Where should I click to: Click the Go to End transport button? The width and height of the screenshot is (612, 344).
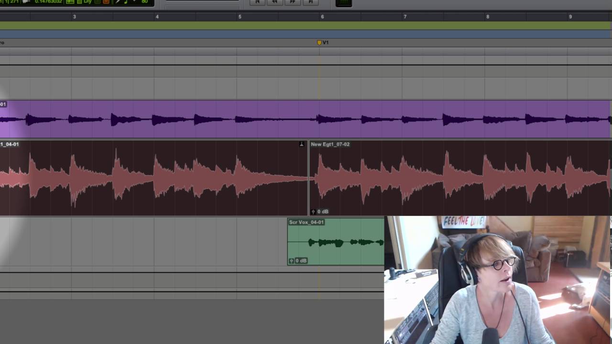pos(310,2)
